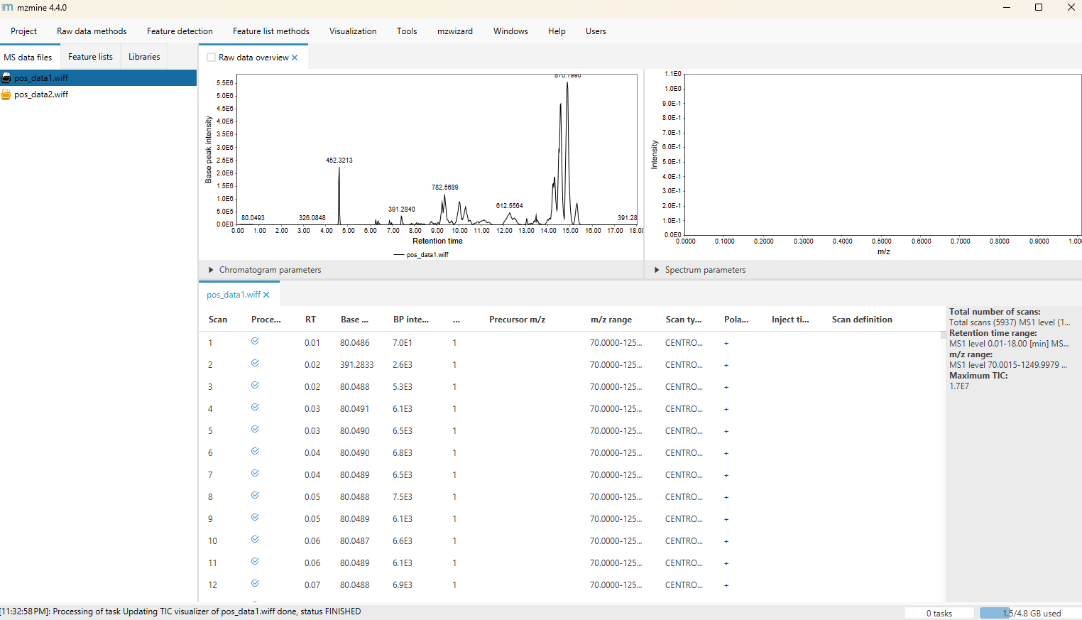Open the Project menu
This screenshot has height=620, width=1082.
coord(23,31)
